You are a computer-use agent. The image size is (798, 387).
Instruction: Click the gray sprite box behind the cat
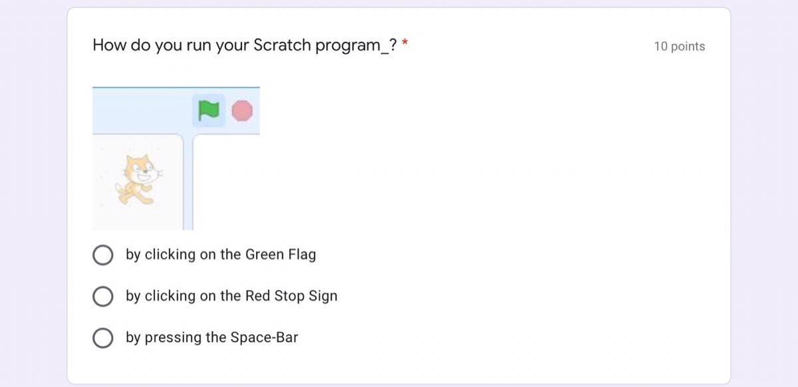[138, 182]
